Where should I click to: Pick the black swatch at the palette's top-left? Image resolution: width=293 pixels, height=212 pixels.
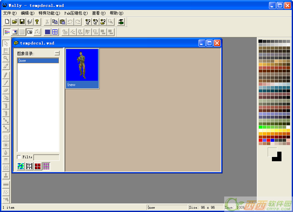(260, 41)
